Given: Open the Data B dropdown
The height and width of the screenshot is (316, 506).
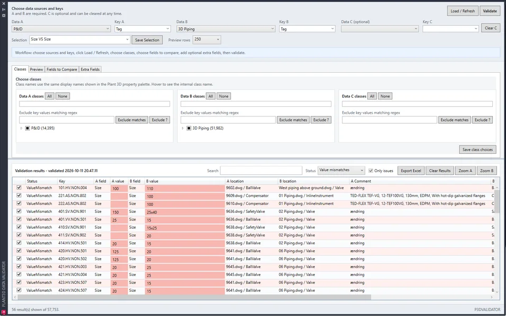Looking at the screenshot, I should [226, 28].
